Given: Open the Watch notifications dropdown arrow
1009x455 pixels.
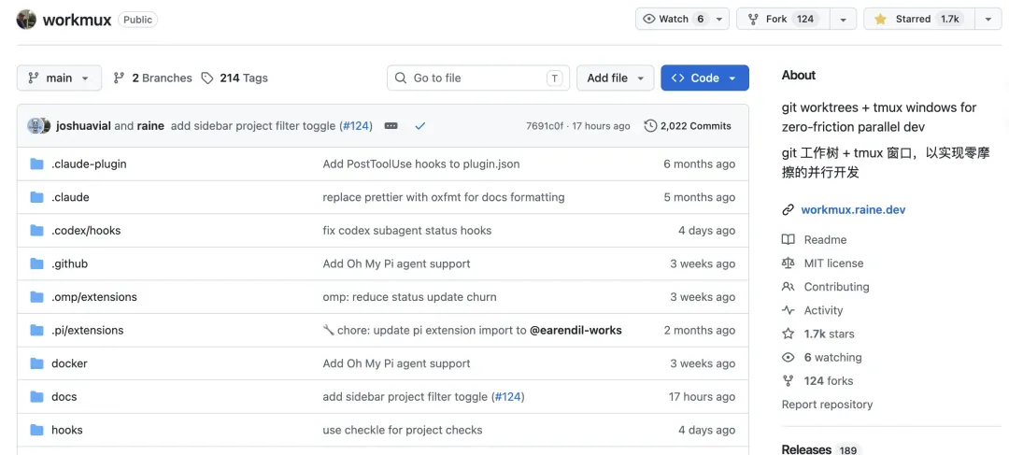Looking at the screenshot, I should pos(720,20).
